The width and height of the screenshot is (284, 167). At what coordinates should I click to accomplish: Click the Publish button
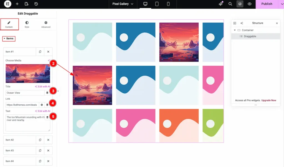[x=267, y=4]
